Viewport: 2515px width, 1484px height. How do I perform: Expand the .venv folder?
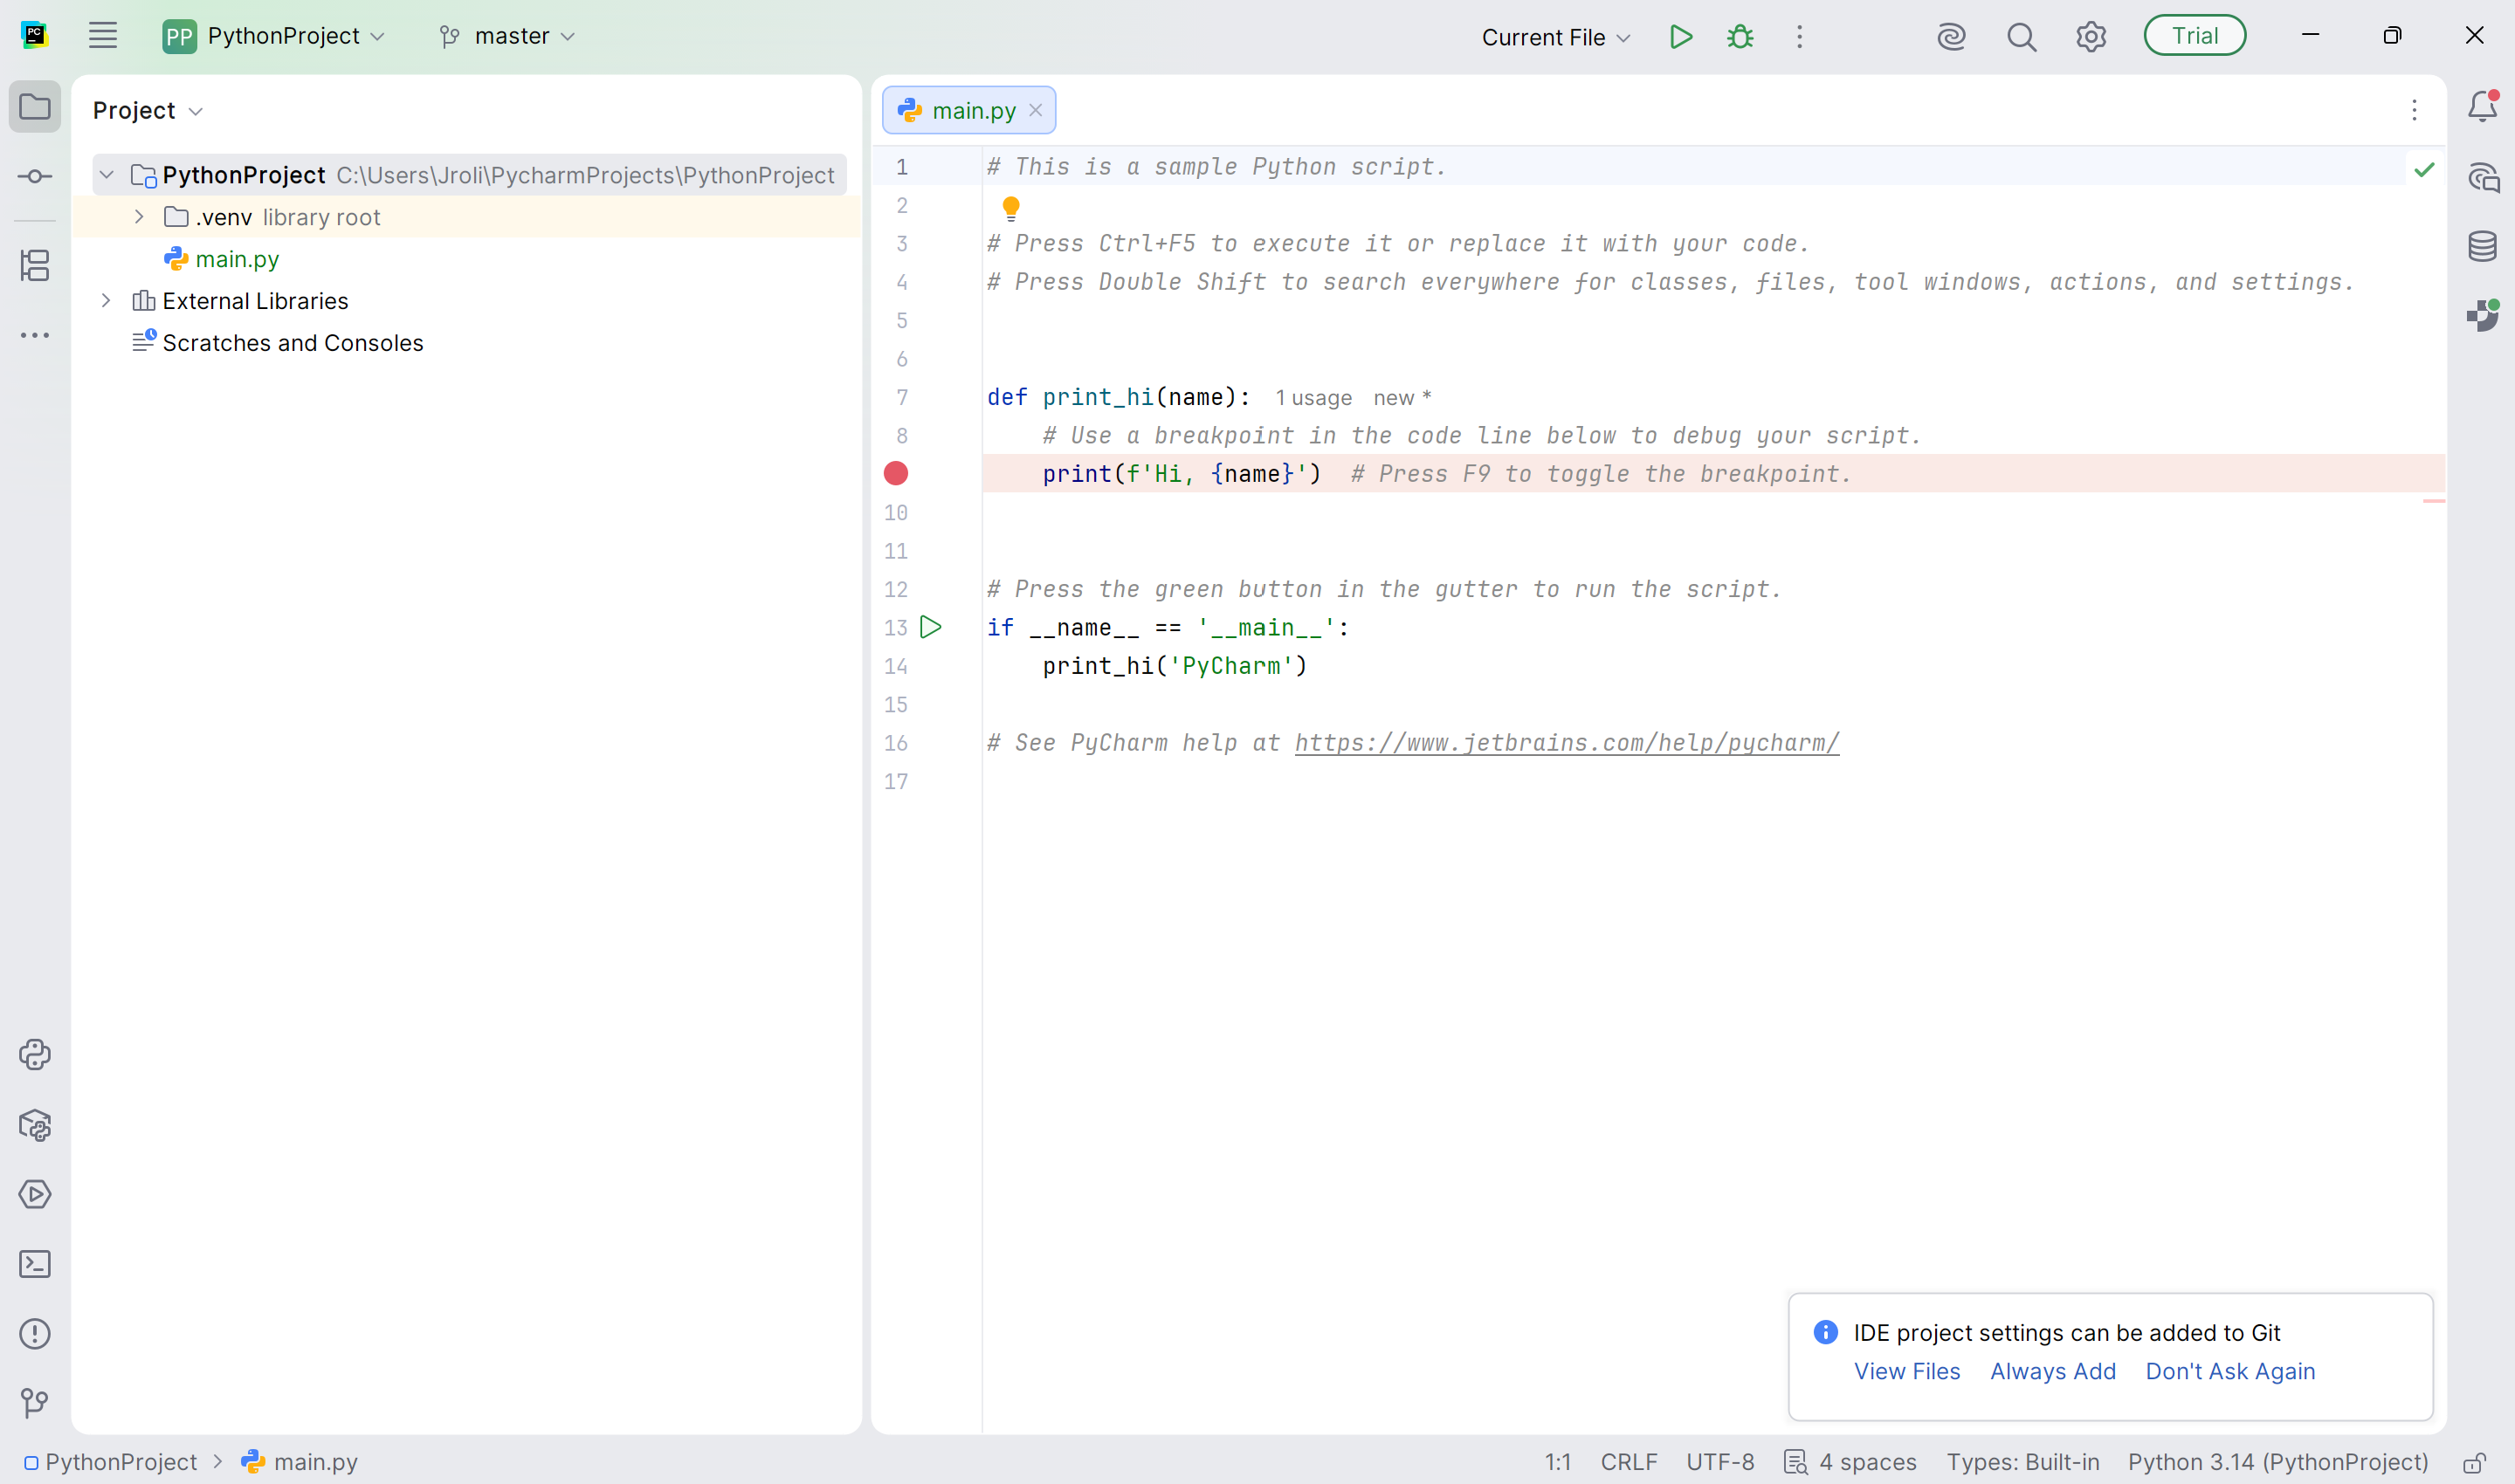(139, 217)
